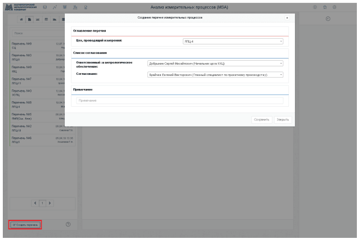Click the line chart icon in header
This screenshot has height=239, width=358.
(x=55, y=6)
